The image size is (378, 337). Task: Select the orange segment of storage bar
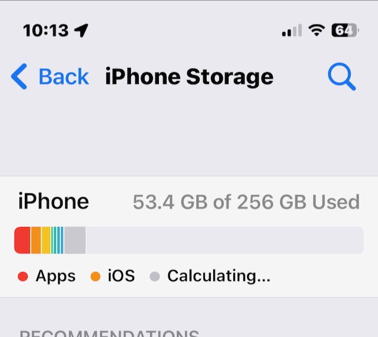[36, 241]
